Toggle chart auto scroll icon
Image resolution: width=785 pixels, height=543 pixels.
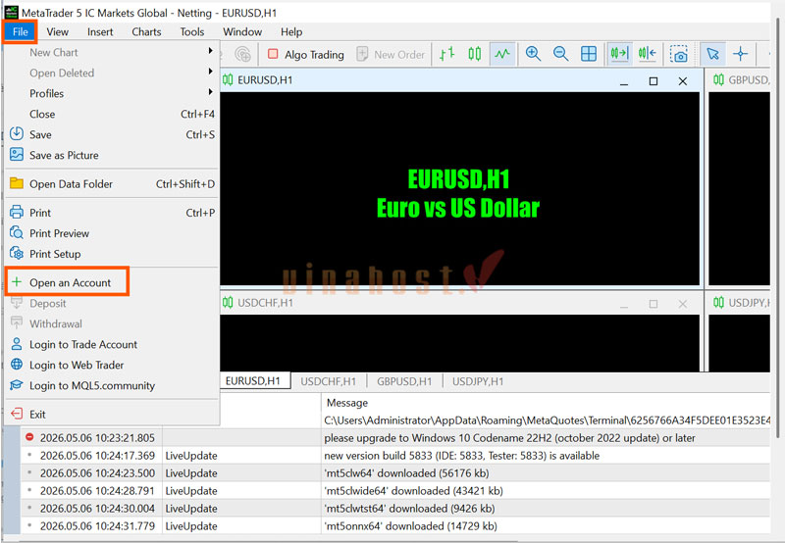click(619, 54)
